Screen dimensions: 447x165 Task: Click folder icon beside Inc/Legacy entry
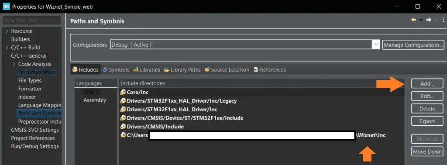pos(123,100)
